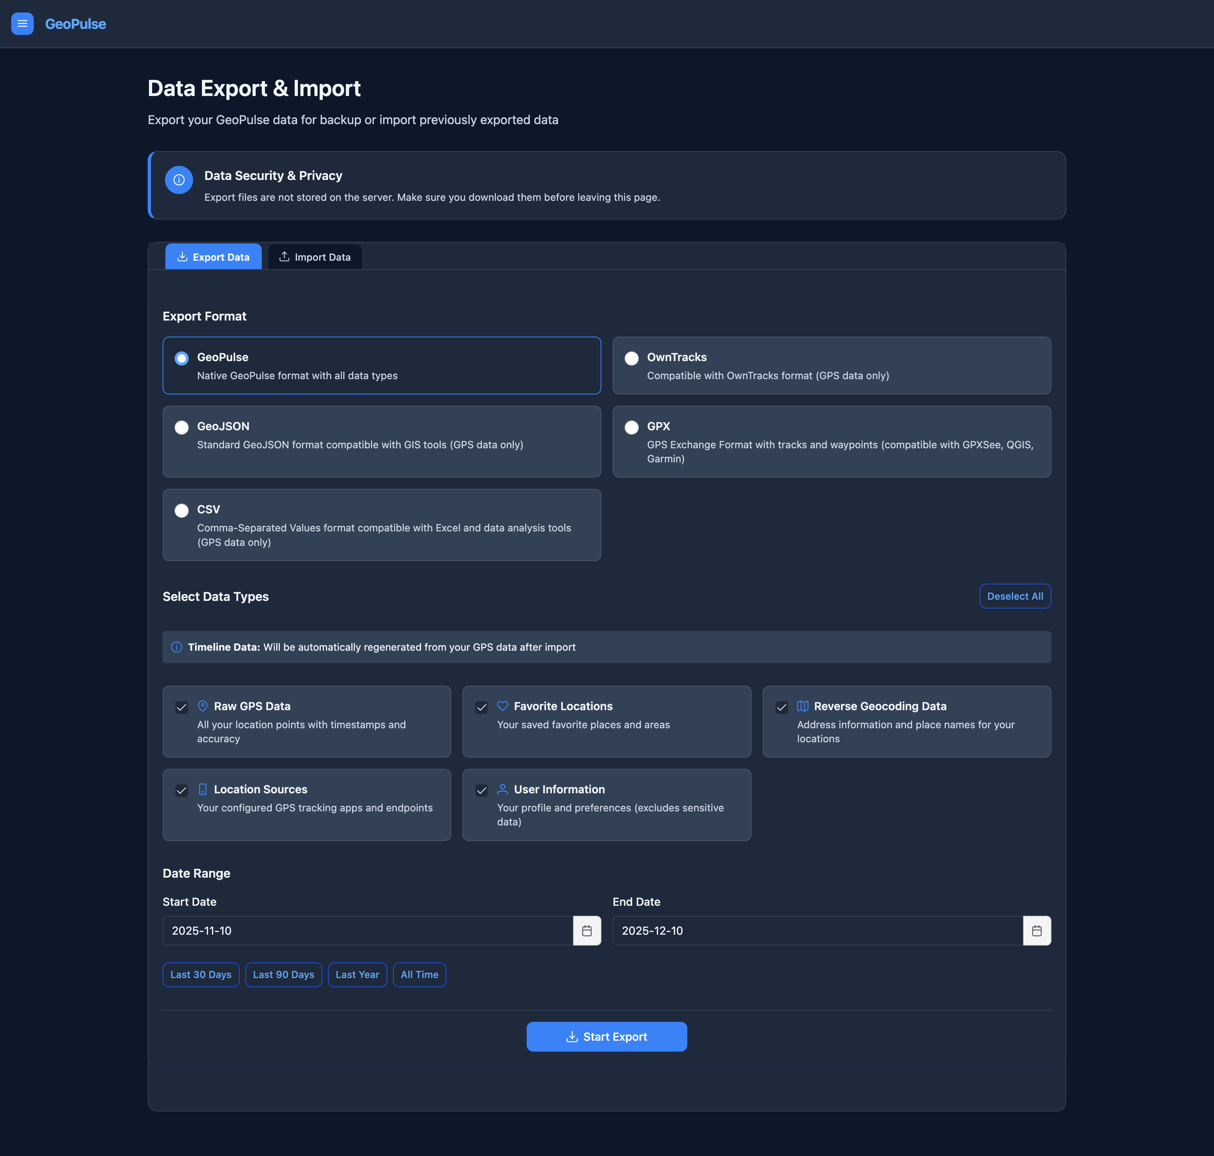Open the navigation hamburger menu
Viewport: 1214px width, 1156px height.
(23, 23)
